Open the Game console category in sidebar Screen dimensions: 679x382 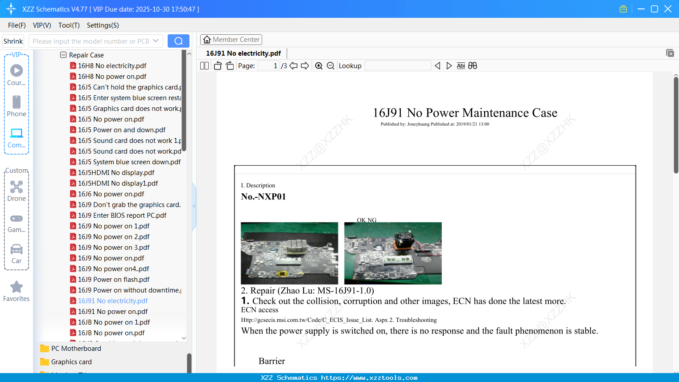16,223
